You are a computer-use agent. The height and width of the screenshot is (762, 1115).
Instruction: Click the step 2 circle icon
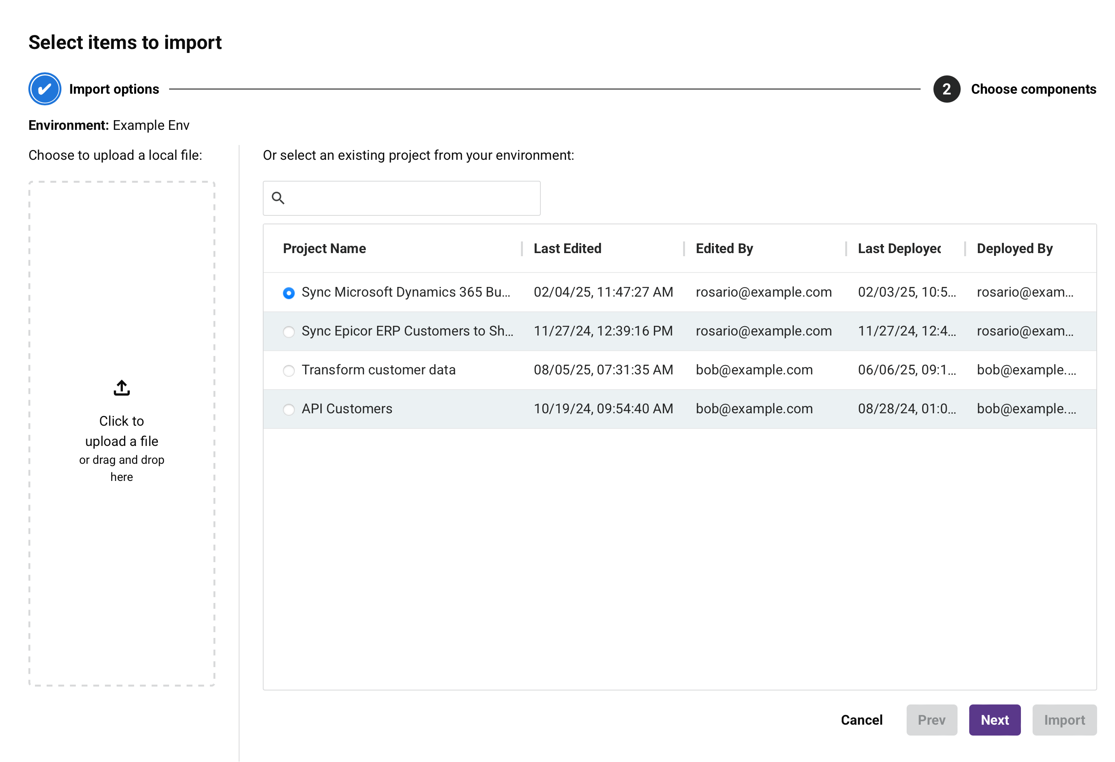[945, 89]
